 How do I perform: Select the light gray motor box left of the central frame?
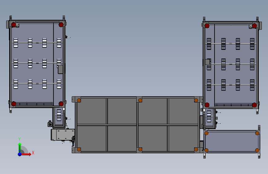[x=63, y=135]
